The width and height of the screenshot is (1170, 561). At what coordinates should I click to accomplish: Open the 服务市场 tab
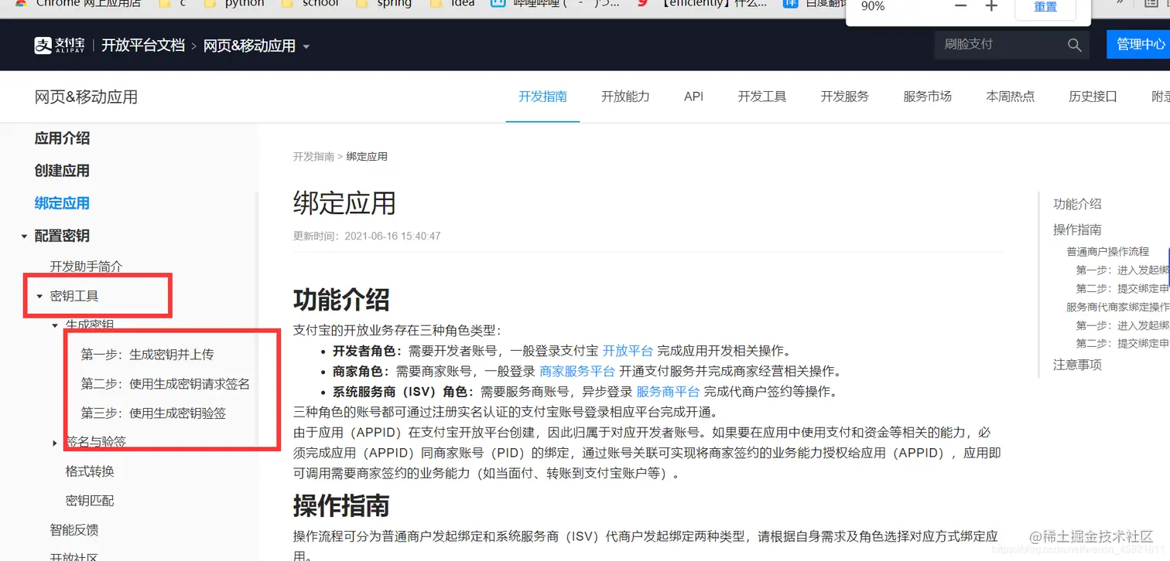click(x=927, y=97)
